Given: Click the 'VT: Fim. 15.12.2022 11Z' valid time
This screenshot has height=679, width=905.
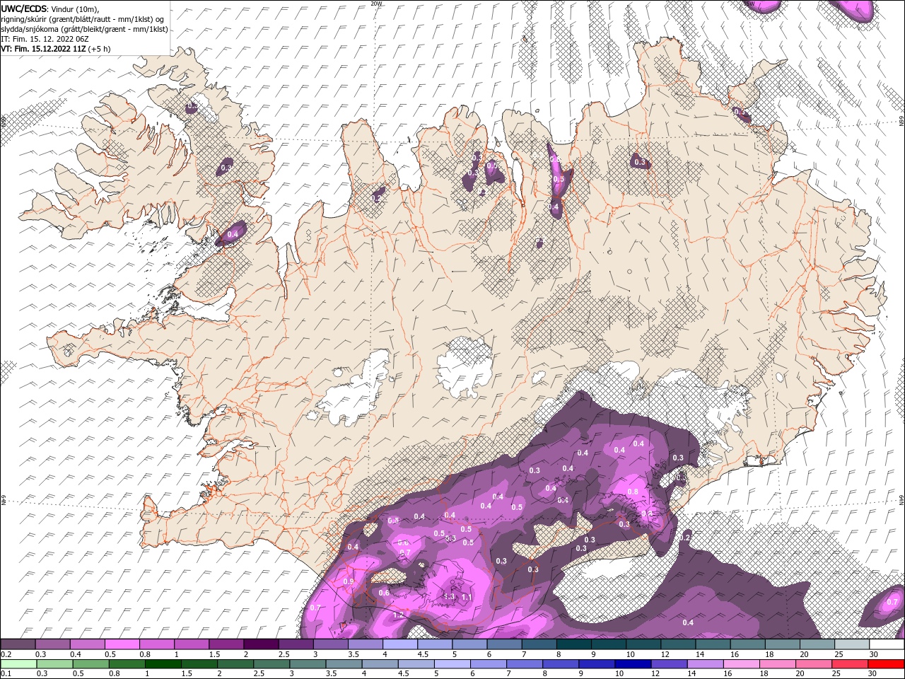Looking at the screenshot, I should (x=43, y=49).
